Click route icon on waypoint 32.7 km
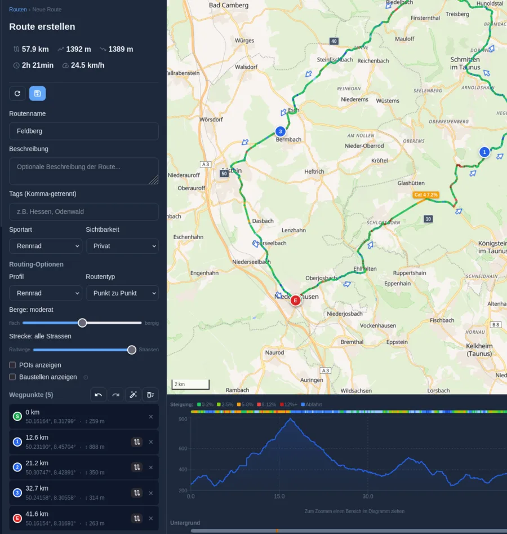Viewport: 507px width, 534px height. coord(137,493)
